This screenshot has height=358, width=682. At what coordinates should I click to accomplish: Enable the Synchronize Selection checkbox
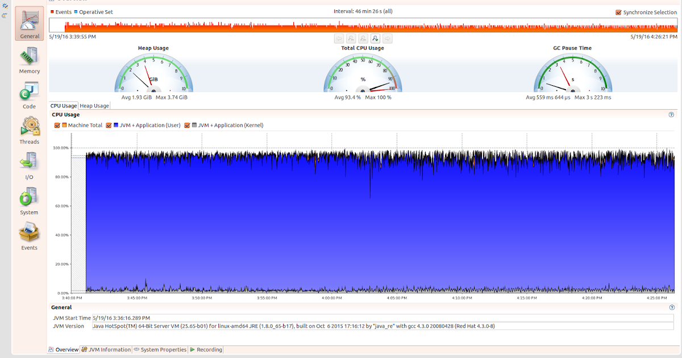tap(619, 11)
